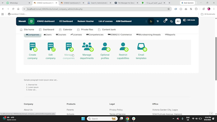Toggle dark mode moon icon

click(151, 21)
